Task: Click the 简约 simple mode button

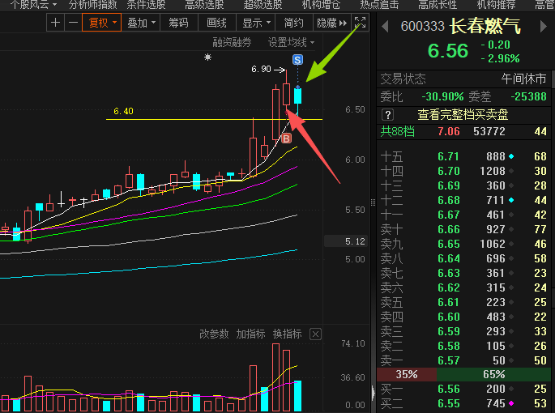Action: pos(294,23)
